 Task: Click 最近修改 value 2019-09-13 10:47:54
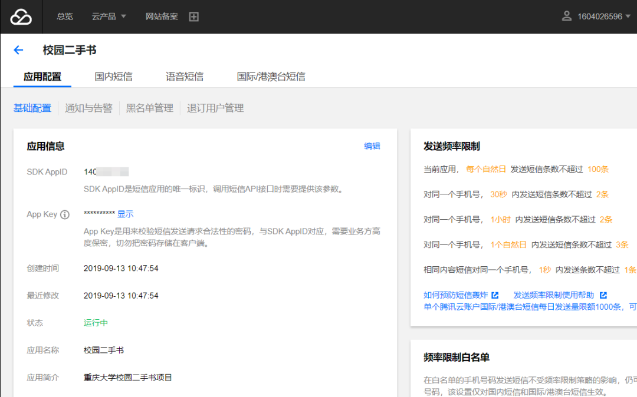(x=121, y=296)
